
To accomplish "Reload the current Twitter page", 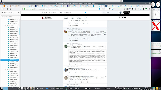I will [7, 9].
